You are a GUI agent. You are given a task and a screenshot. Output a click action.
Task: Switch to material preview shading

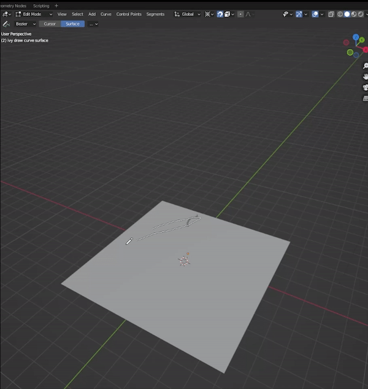pyautogui.click(x=354, y=14)
